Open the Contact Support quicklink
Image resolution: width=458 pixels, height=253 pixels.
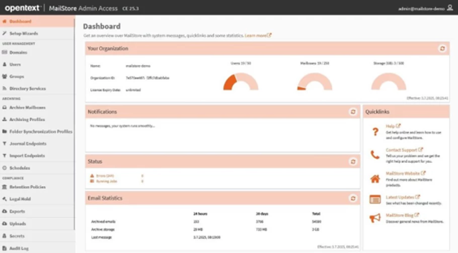pos(404,150)
